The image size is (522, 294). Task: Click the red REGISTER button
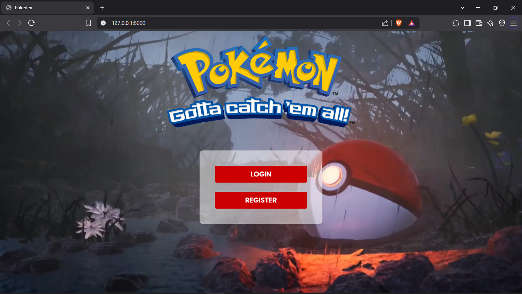pyautogui.click(x=261, y=200)
